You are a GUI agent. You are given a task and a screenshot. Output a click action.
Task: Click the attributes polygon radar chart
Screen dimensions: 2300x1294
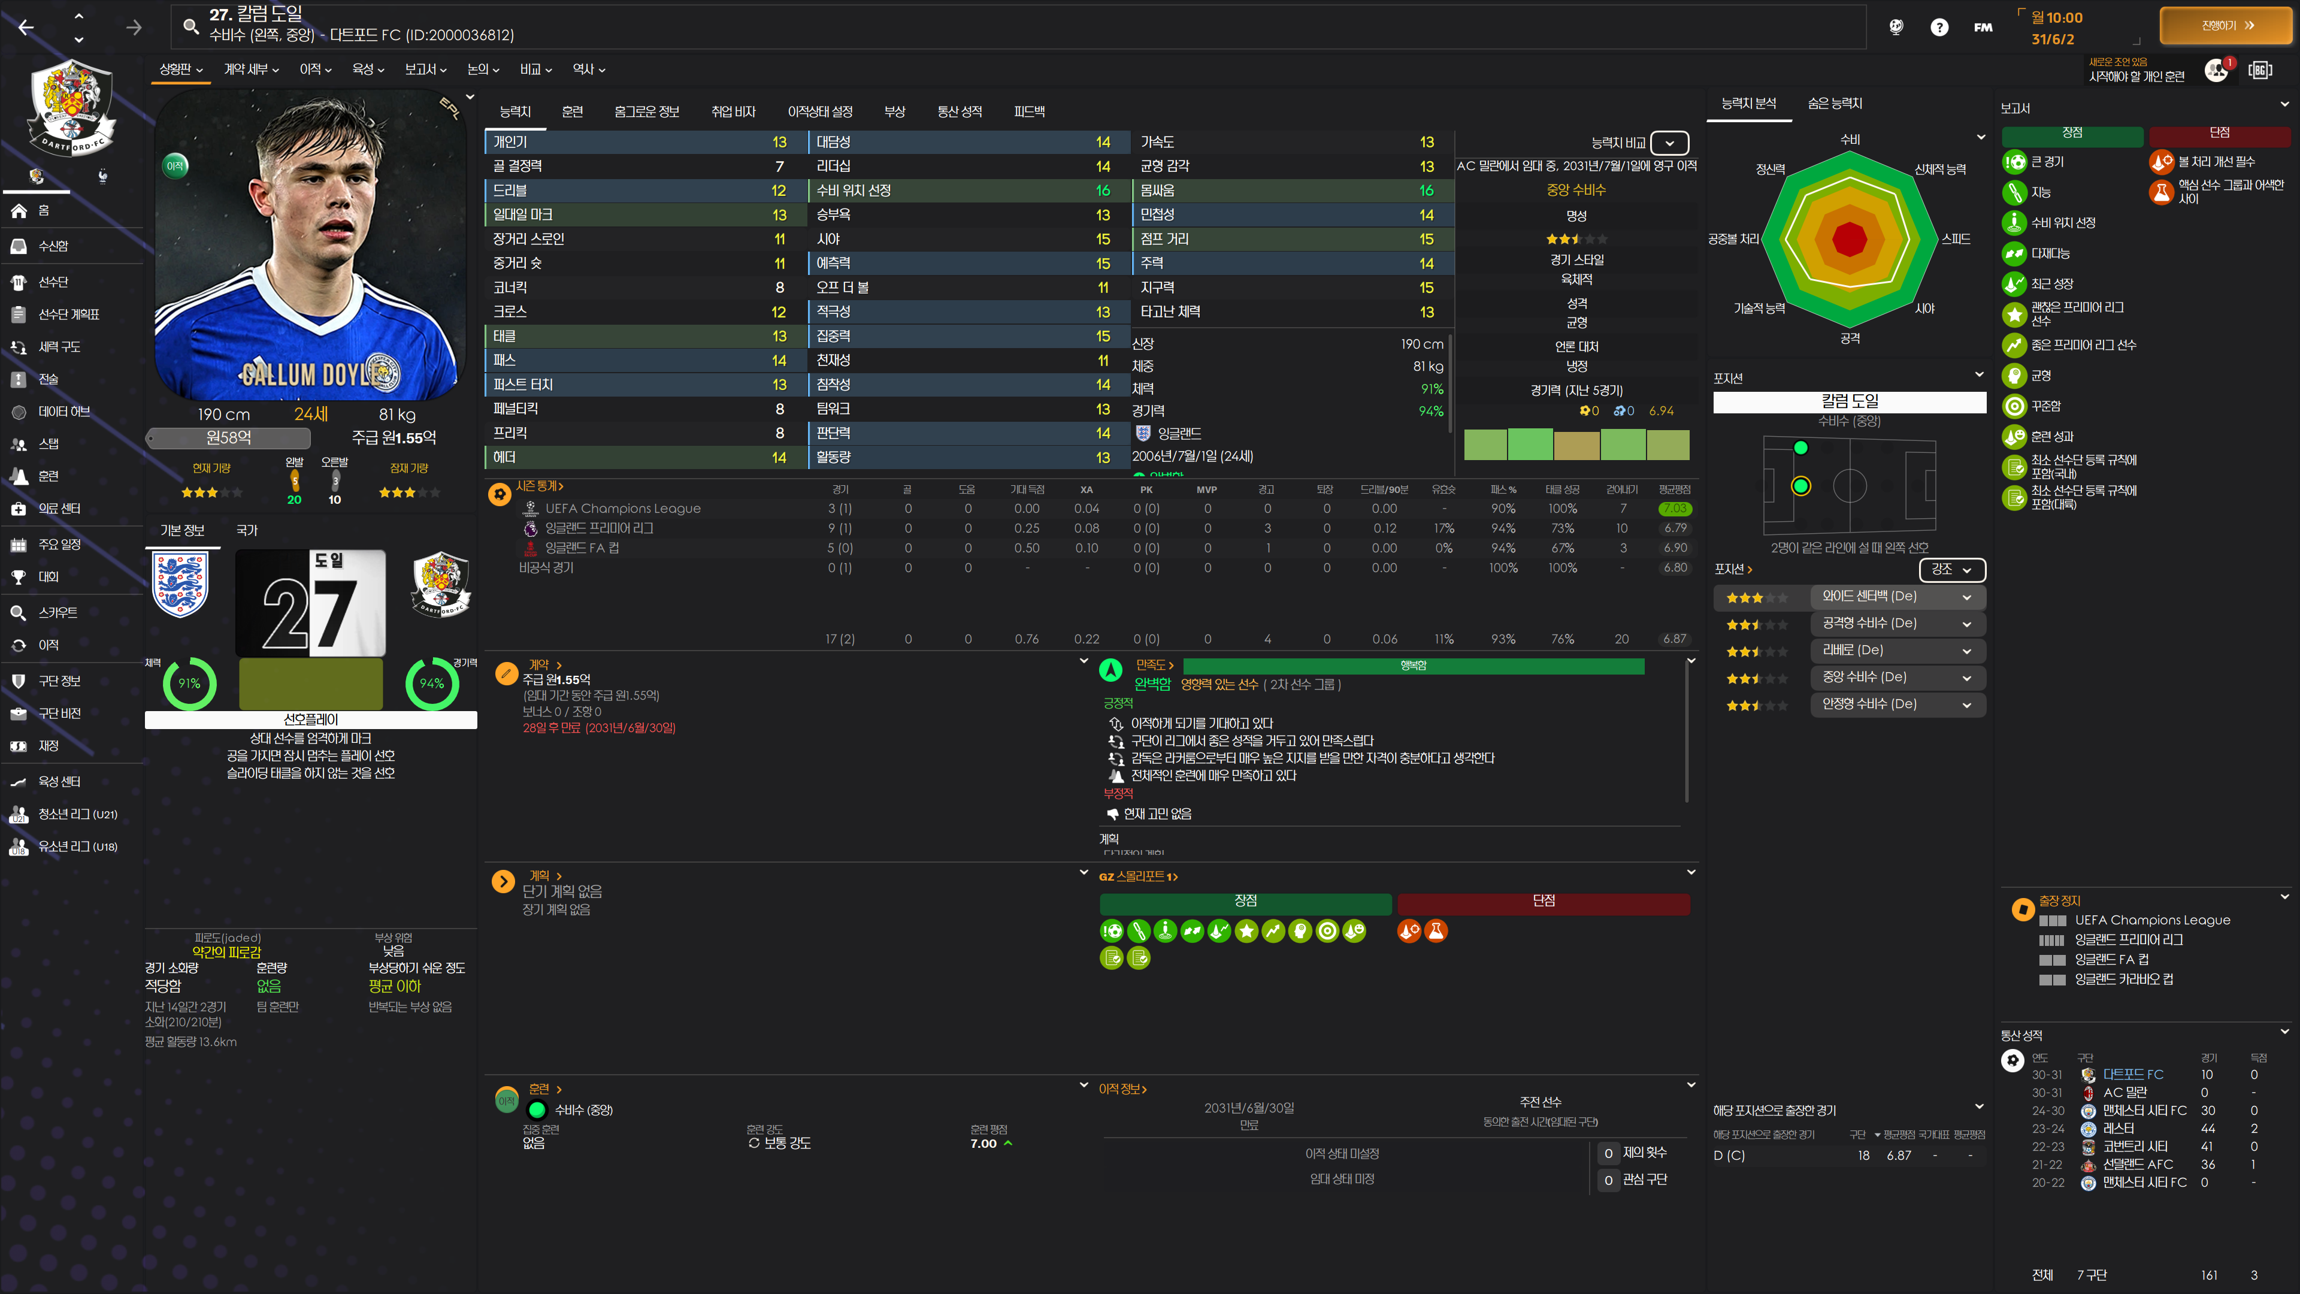click(1849, 240)
